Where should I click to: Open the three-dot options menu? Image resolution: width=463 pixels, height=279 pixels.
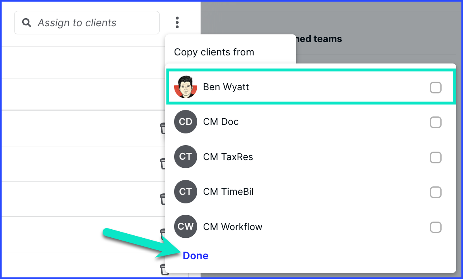[x=177, y=23]
